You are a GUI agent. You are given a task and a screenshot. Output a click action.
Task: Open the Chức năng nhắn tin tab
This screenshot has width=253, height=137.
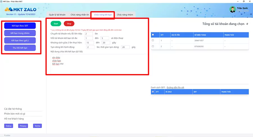(x=80, y=15)
